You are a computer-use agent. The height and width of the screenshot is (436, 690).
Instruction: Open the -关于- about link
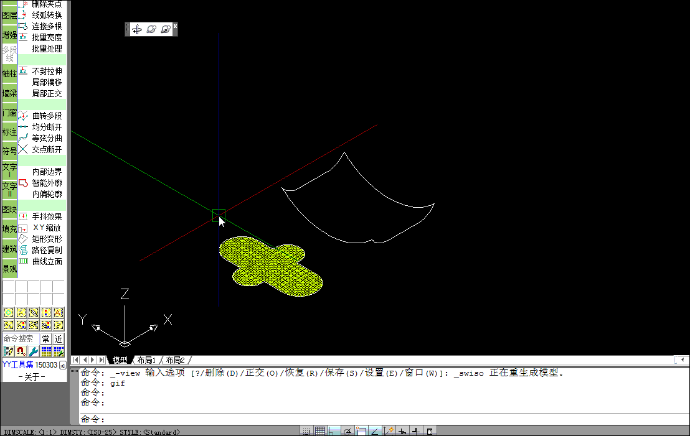pyautogui.click(x=32, y=377)
